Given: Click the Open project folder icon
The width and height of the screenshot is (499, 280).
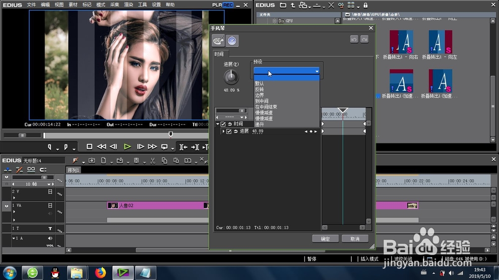Looking at the screenshot, I should click(x=120, y=161).
